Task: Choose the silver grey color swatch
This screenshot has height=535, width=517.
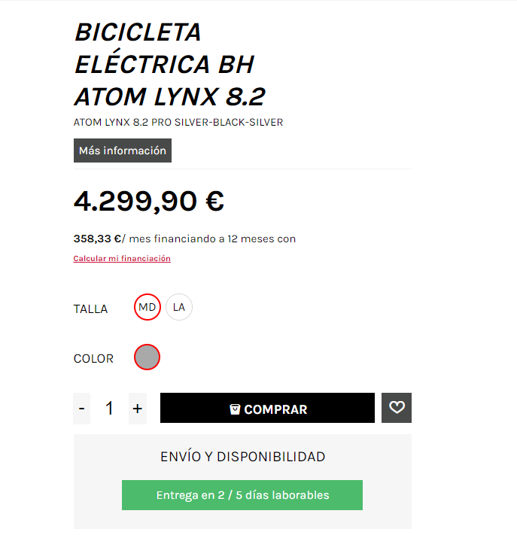Action: pos(147,357)
